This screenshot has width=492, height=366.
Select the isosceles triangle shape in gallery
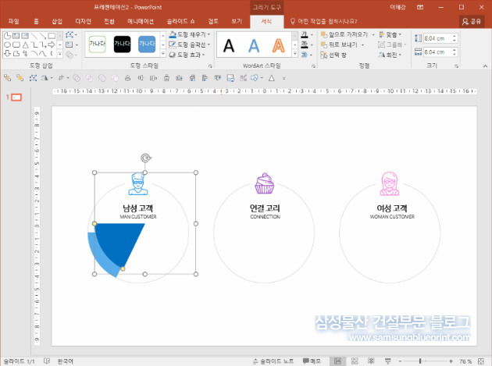[26, 44]
